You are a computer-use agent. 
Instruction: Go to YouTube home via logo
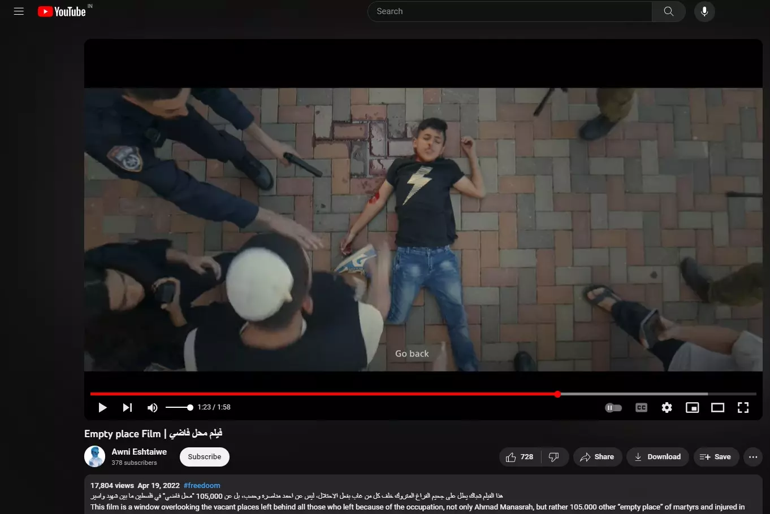[x=62, y=11]
